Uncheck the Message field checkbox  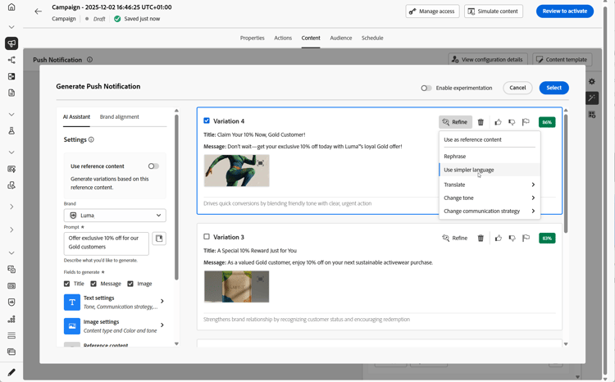pos(93,284)
